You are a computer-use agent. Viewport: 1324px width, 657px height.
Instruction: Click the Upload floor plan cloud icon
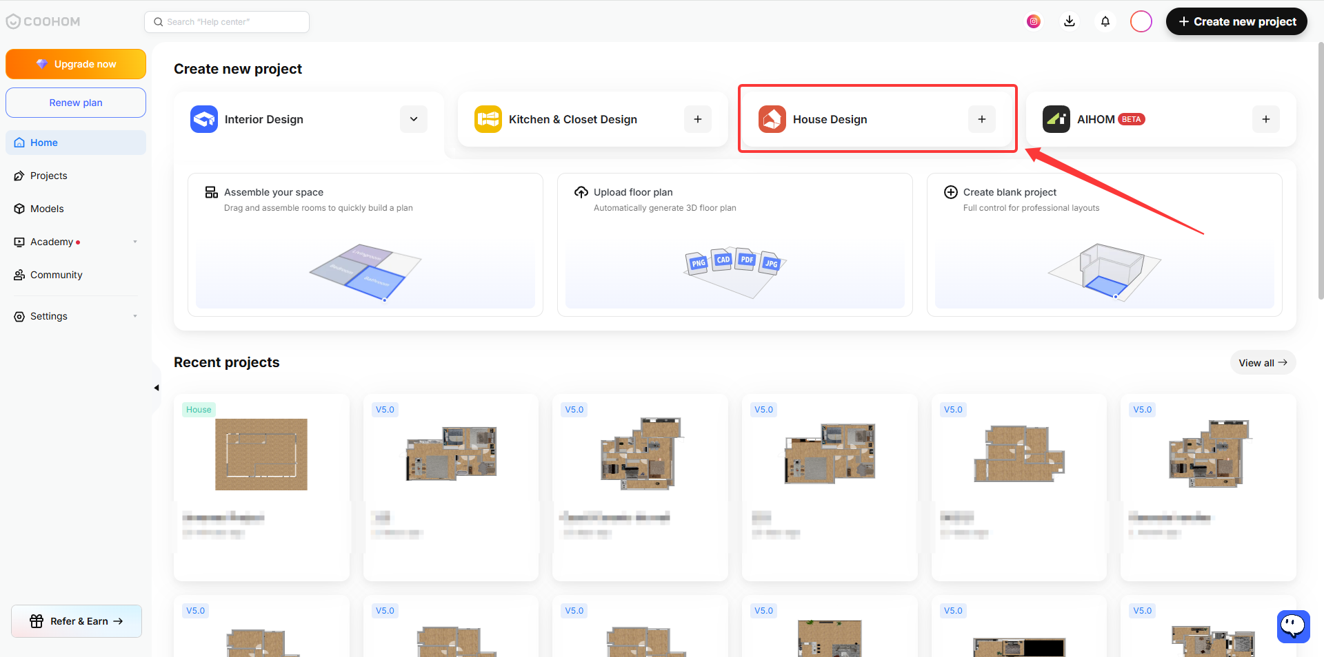tap(581, 192)
